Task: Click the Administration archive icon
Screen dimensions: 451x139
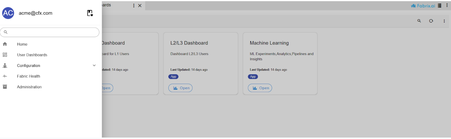Action: point(5,87)
